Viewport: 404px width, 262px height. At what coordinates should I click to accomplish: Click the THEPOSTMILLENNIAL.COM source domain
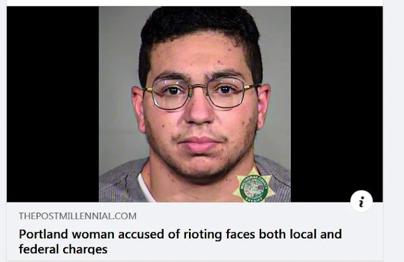click(x=78, y=216)
